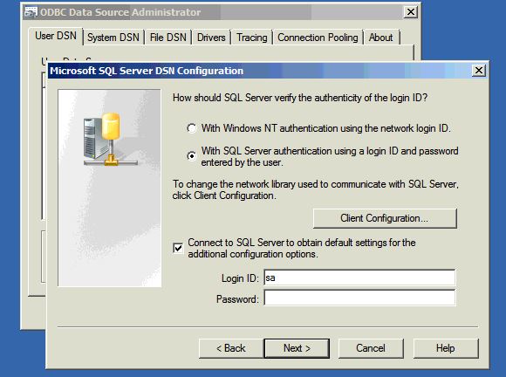Viewport: 506px width, 377px height.
Task: Open the Drivers tab
Action: pyautogui.click(x=211, y=38)
